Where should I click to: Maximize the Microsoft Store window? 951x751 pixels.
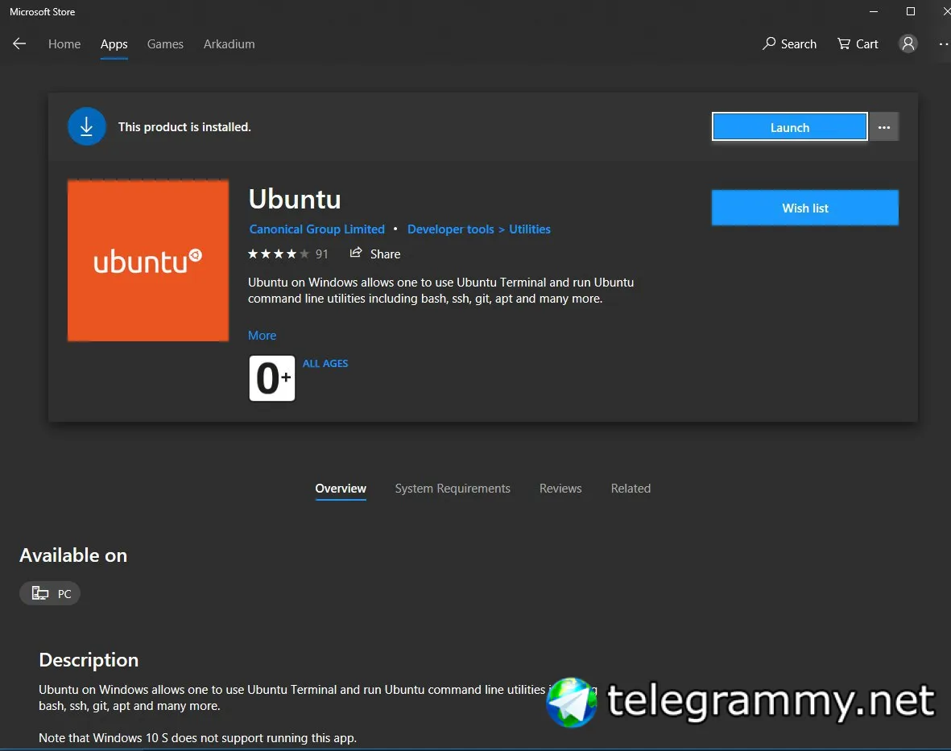click(x=911, y=11)
